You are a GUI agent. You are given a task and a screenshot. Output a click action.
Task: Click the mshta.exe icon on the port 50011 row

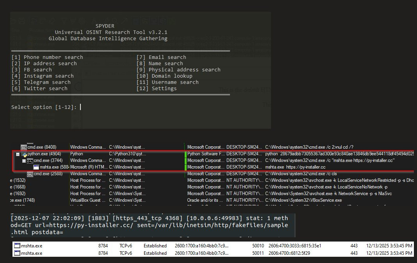(17, 253)
